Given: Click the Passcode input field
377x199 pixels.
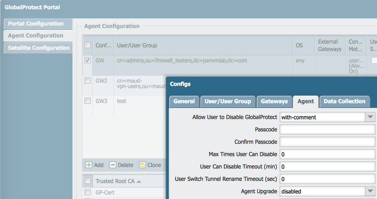Looking at the screenshot, I should point(327,129).
